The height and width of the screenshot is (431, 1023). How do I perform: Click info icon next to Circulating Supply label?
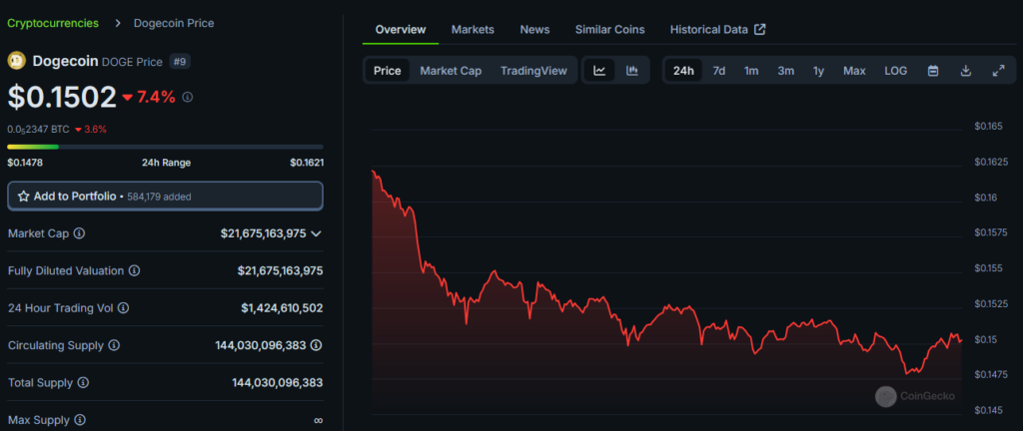click(x=114, y=345)
